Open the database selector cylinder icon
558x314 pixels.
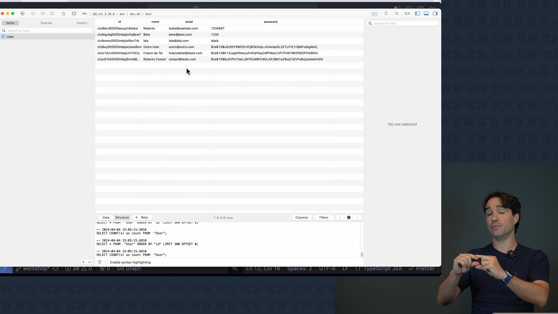tap(74, 14)
